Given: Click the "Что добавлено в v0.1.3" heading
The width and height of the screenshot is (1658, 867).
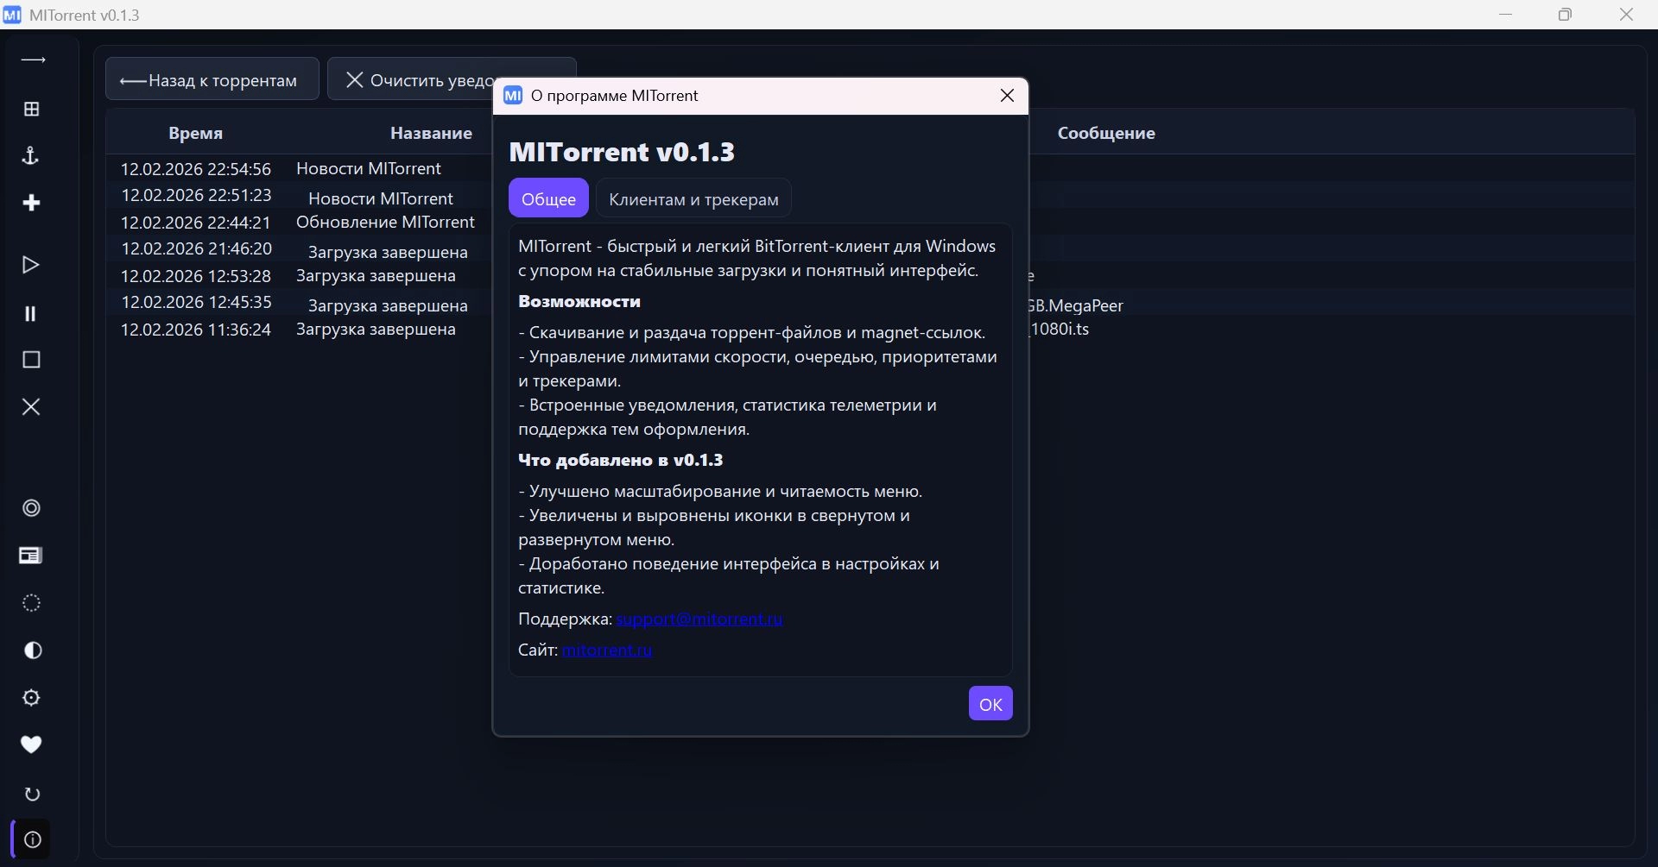Looking at the screenshot, I should 621,460.
